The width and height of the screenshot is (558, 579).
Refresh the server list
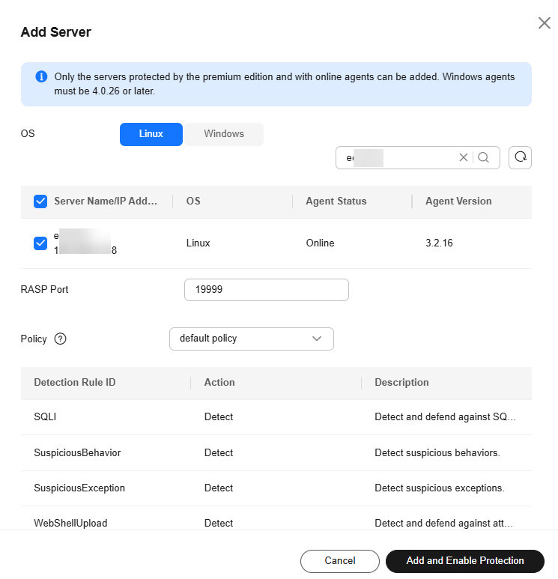click(x=520, y=158)
